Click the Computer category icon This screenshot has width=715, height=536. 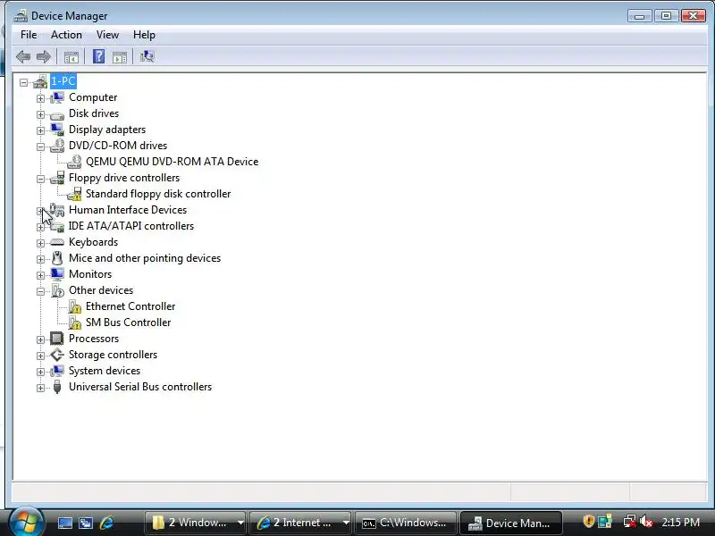click(57, 97)
